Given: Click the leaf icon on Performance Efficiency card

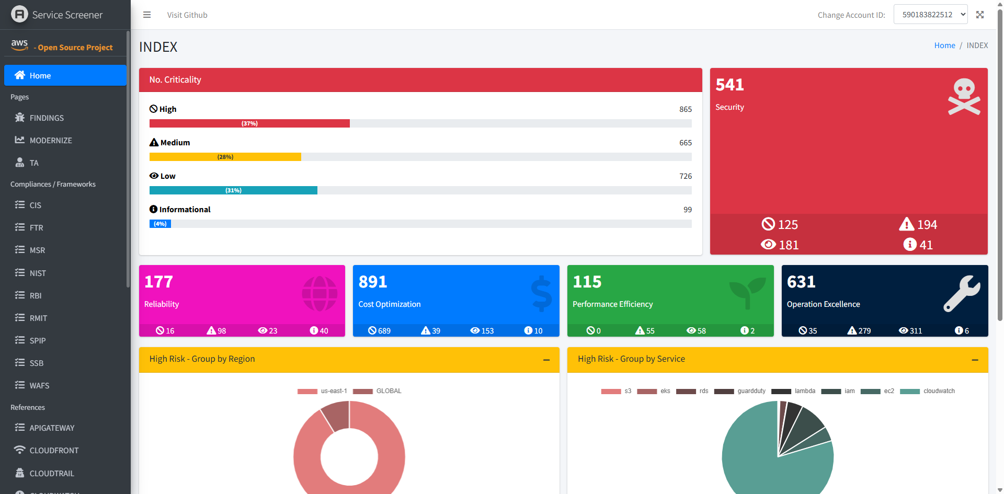Looking at the screenshot, I should pos(747,292).
